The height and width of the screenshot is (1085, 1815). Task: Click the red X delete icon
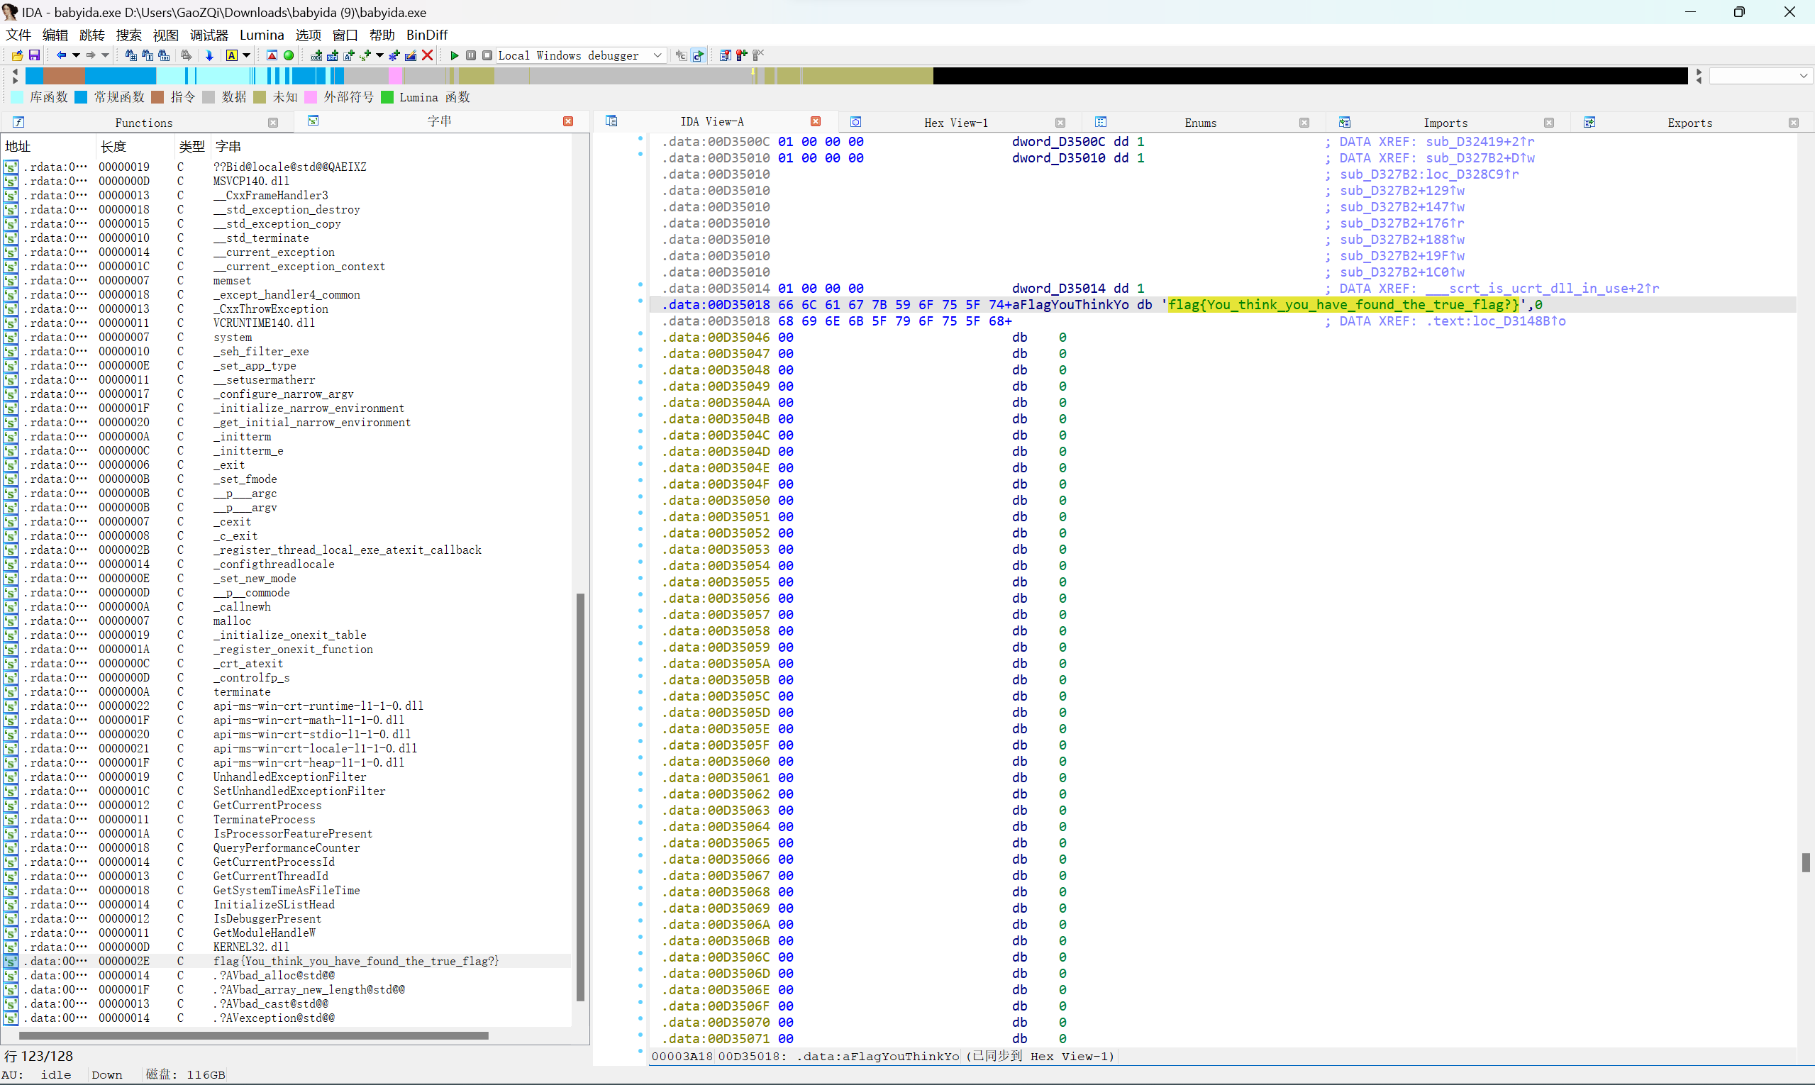coord(428,55)
